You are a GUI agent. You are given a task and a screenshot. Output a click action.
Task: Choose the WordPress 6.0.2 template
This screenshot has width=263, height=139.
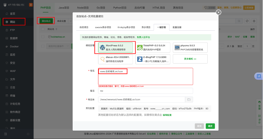[115, 47]
